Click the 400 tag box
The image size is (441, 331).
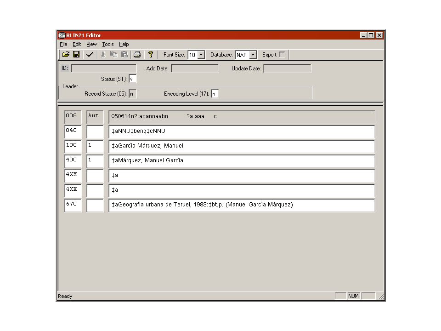tap(73, 161)
